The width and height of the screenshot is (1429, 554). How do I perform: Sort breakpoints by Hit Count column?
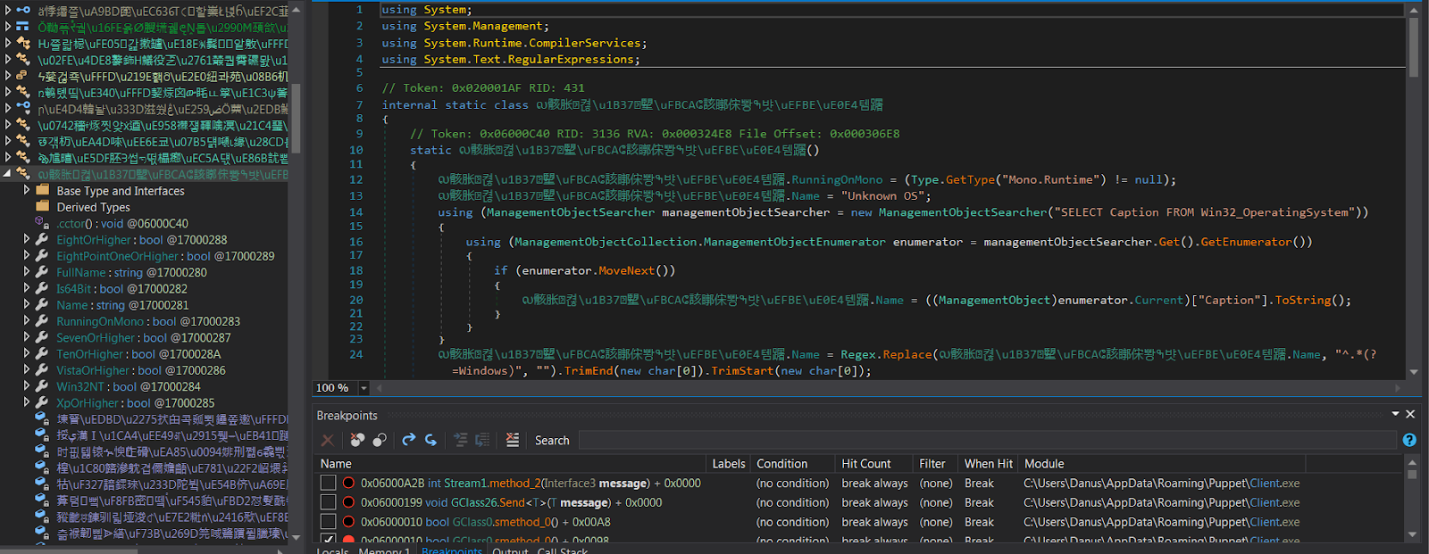[865, 464]
